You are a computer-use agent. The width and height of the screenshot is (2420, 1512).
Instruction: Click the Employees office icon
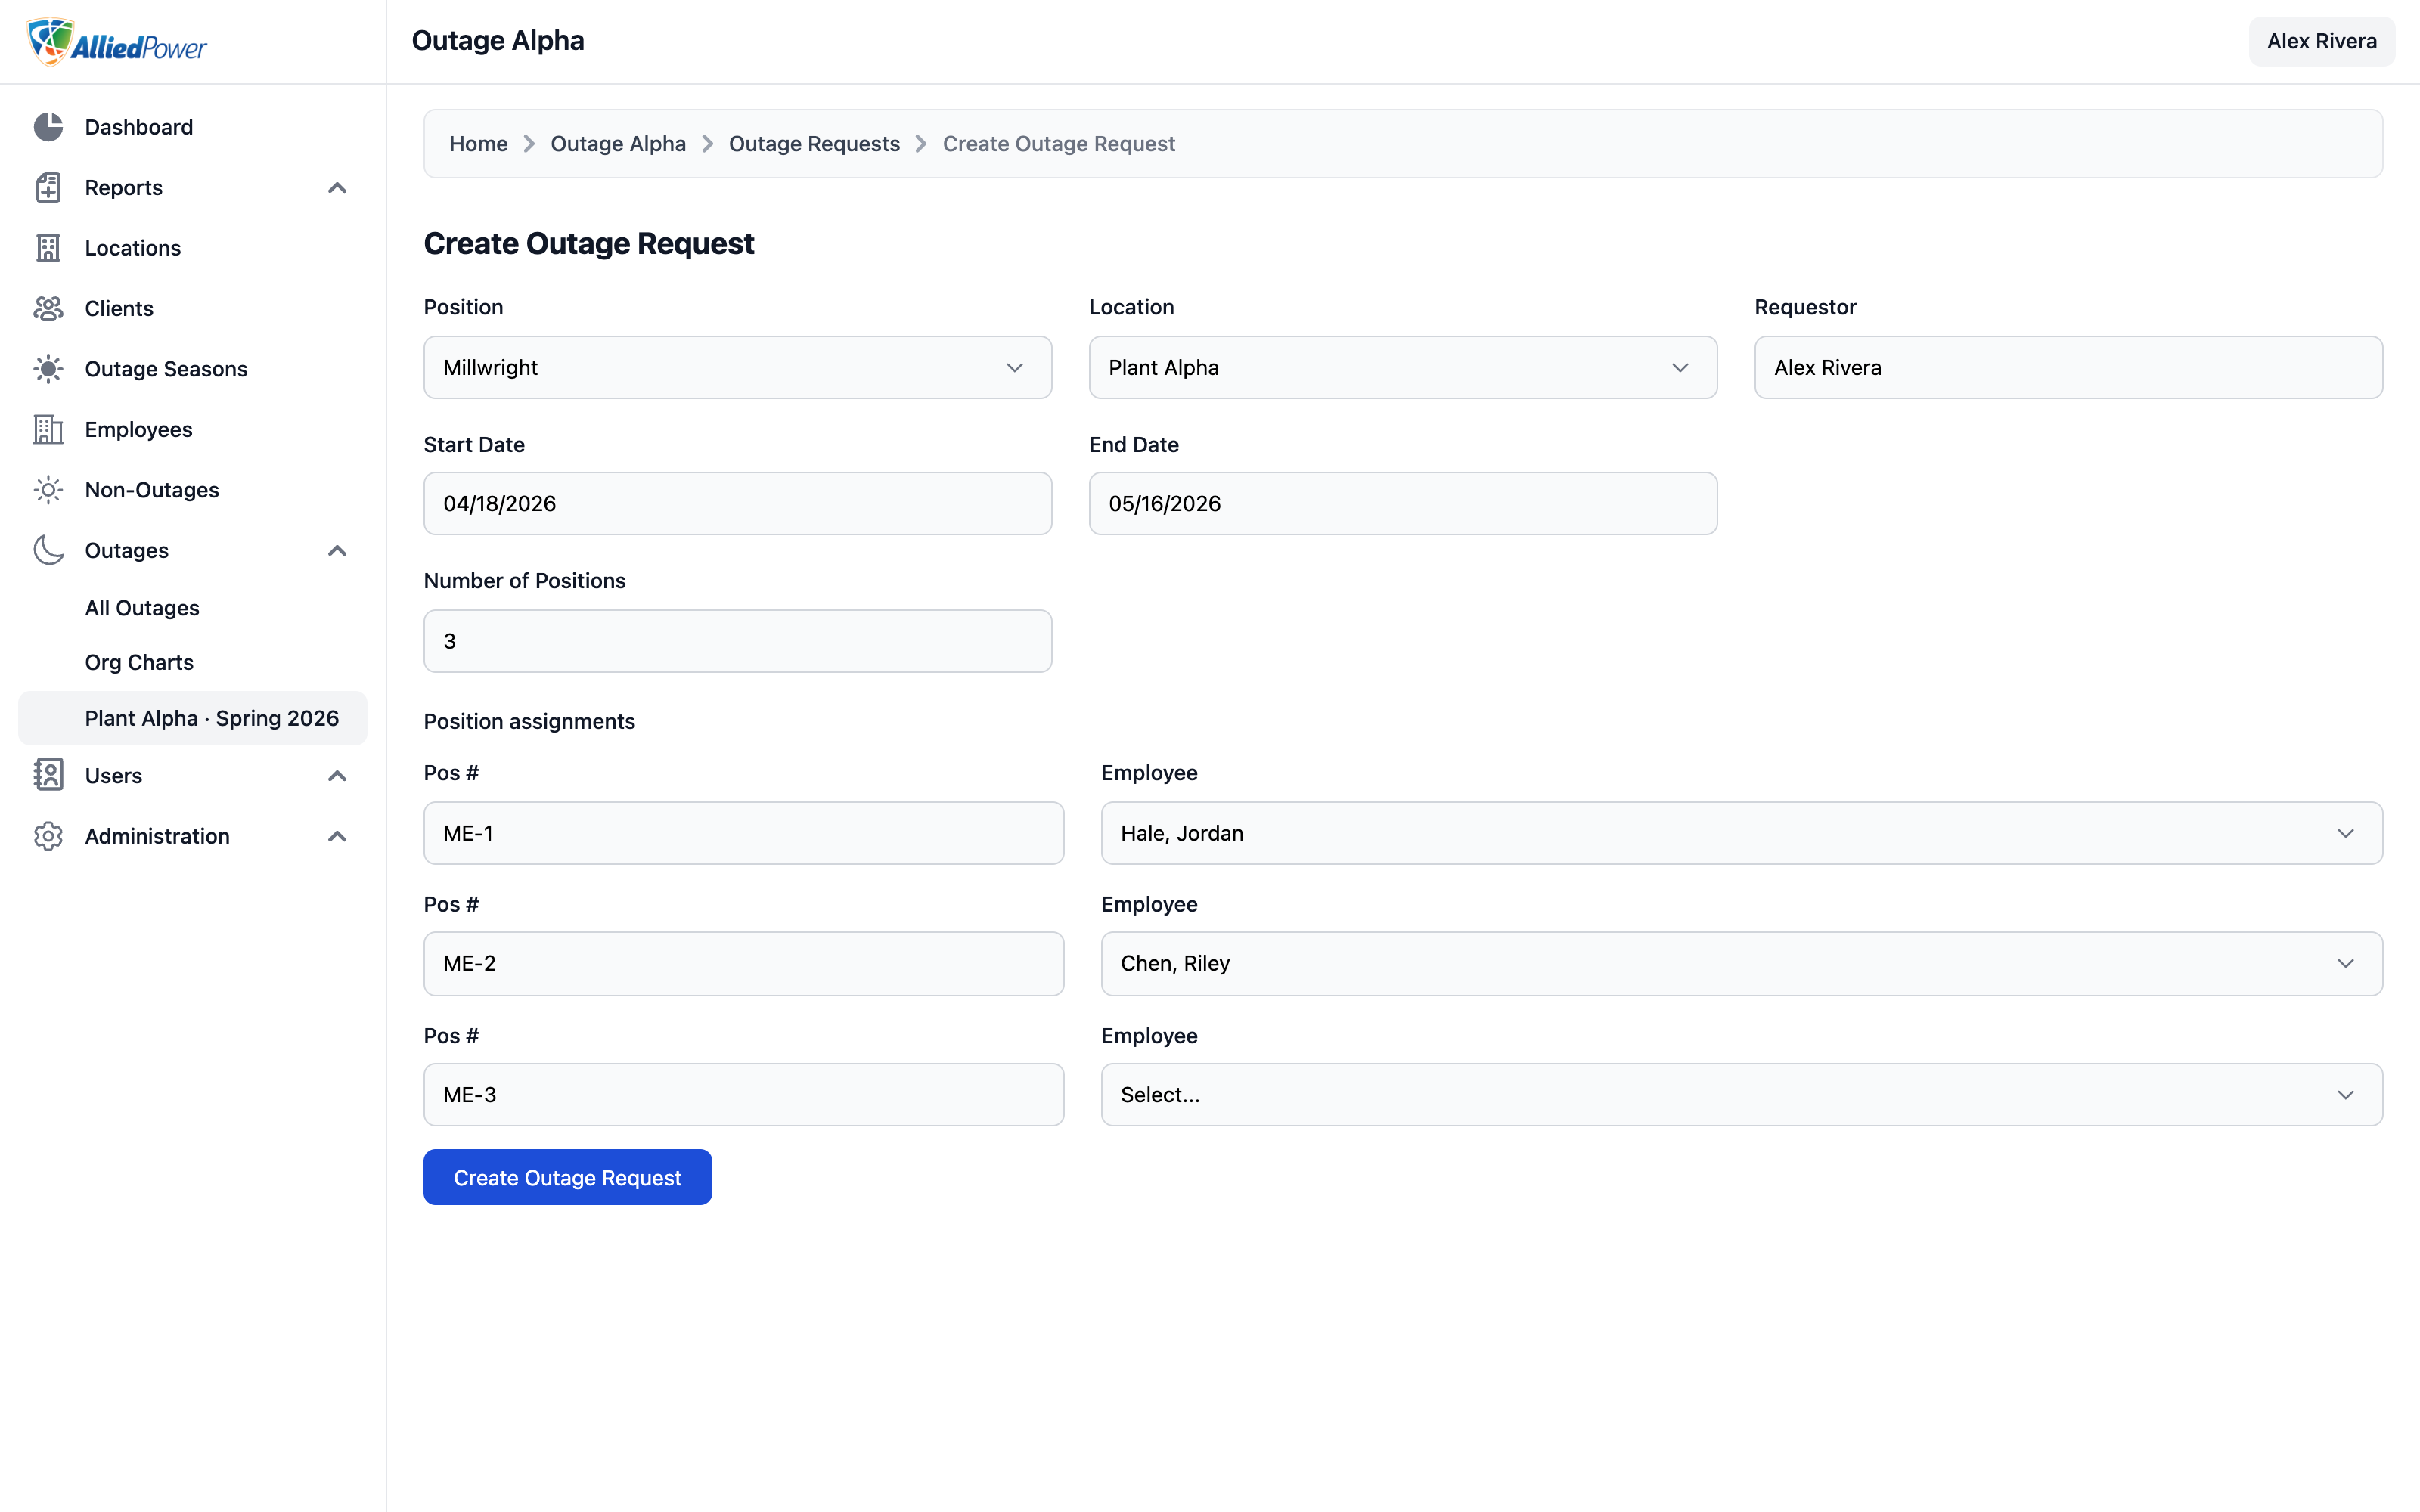[48, 429]
